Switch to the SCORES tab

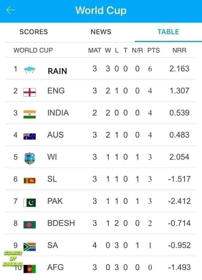tap(33, 32)
